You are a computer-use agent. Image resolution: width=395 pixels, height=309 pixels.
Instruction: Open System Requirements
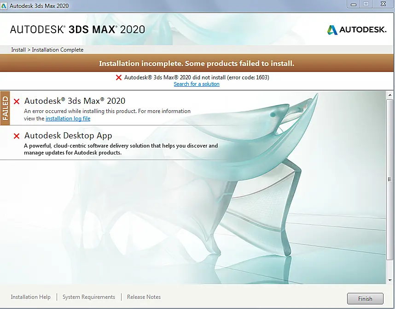point(89,297)
